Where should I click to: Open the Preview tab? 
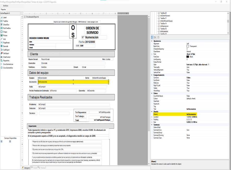(x=42, y=168)
